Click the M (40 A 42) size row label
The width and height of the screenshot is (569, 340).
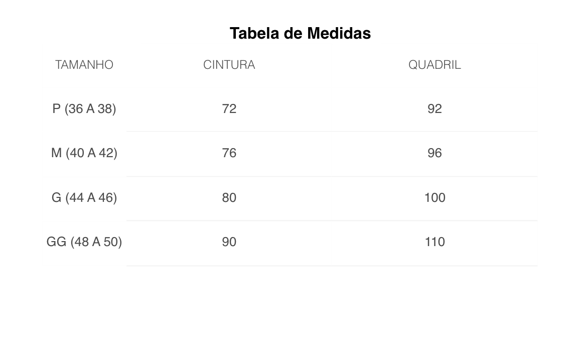(x=84, y=153)
